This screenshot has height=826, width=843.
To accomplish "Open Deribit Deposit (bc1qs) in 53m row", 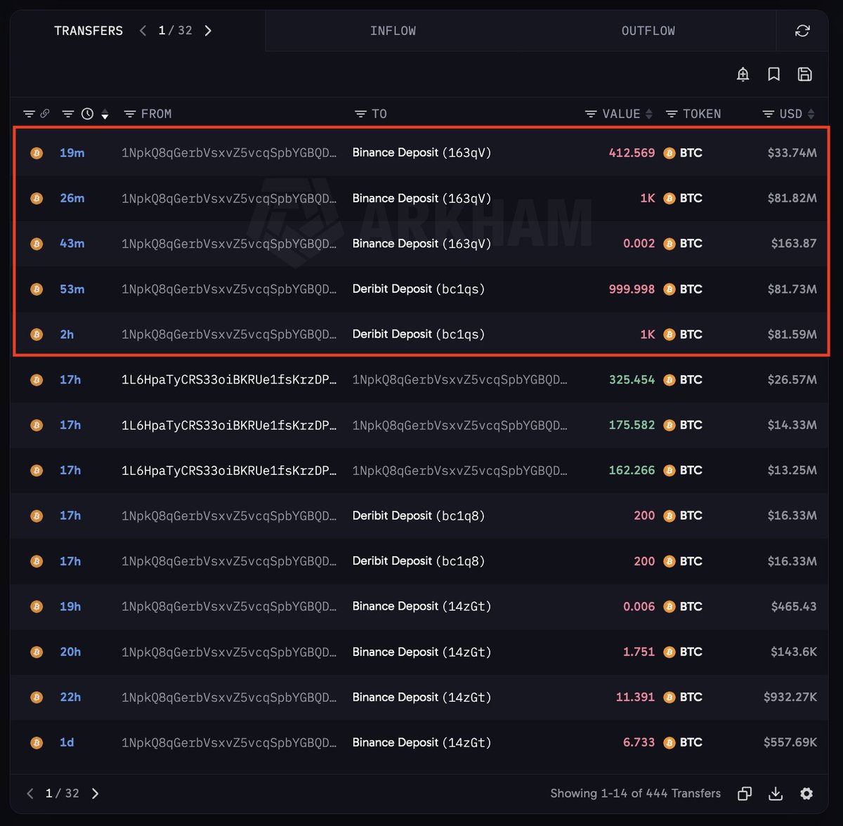I will point(419,289).
